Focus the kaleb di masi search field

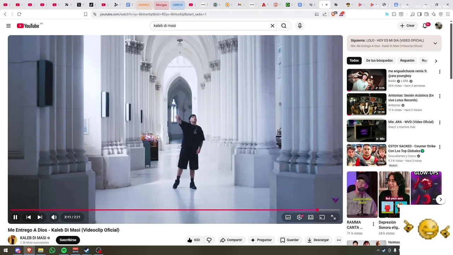(x=211, y=26)
